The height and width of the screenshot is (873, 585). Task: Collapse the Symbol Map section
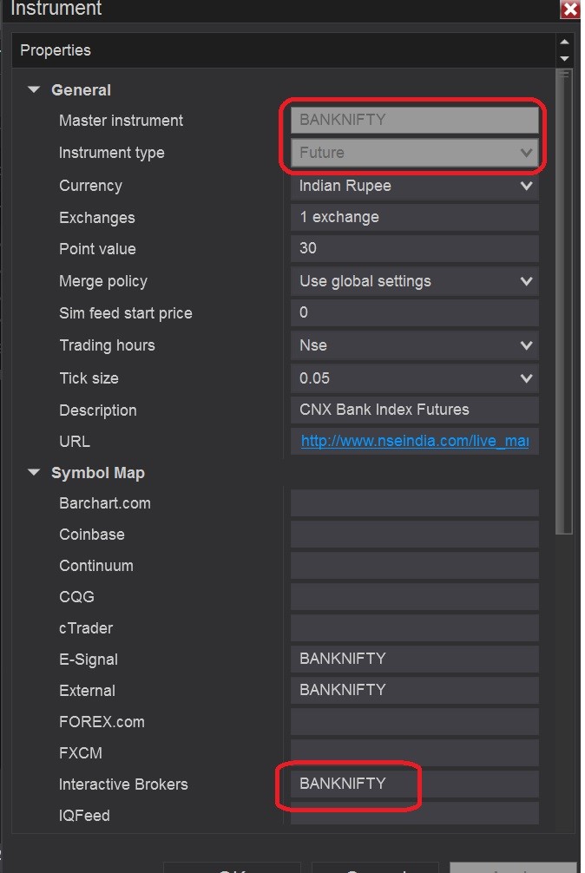pos(34,473)
